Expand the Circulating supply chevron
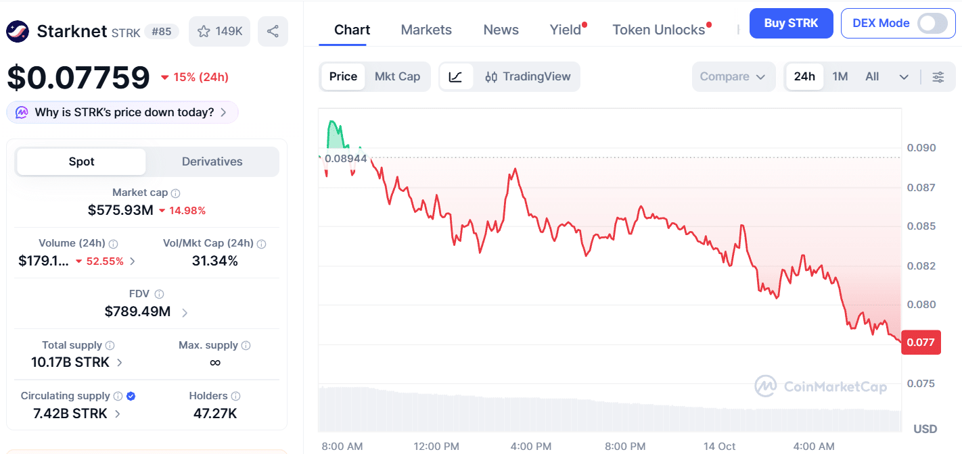The width and height of the screenshot is (962, 454). click(118, 413)
